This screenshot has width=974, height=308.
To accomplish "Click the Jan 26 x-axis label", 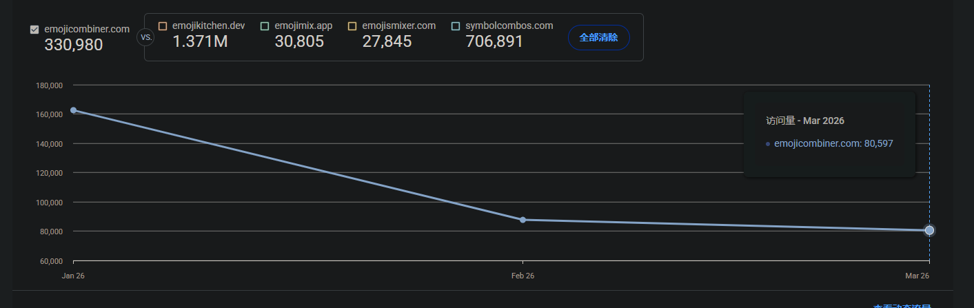I will point(73,276).
